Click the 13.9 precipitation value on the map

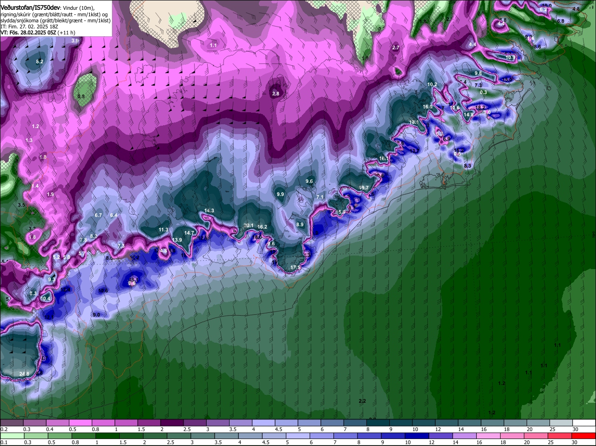point(177,240)
